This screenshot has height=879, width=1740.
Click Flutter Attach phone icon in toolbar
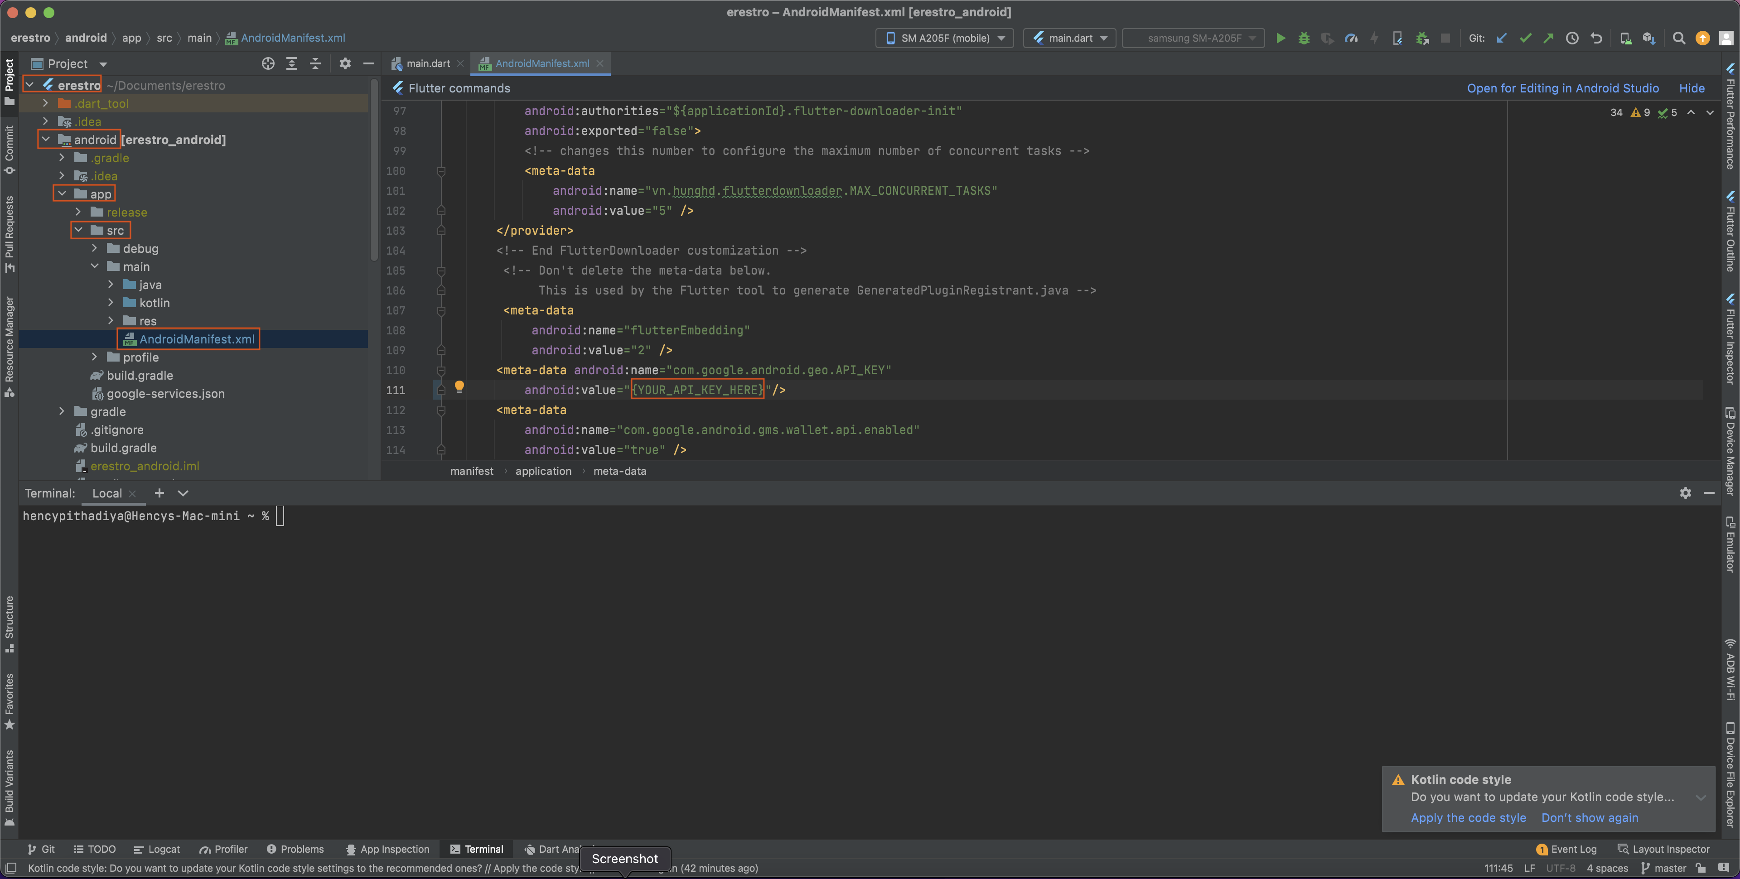1397,38
